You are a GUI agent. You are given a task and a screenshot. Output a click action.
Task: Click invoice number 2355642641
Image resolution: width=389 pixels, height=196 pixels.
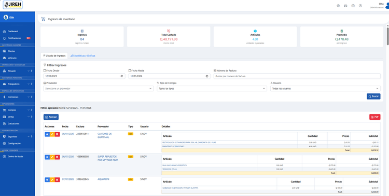pos(82,134)
